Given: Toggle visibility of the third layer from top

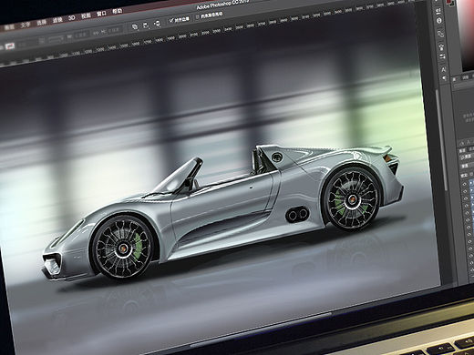Looking at the screenshot, I should 466,198.
